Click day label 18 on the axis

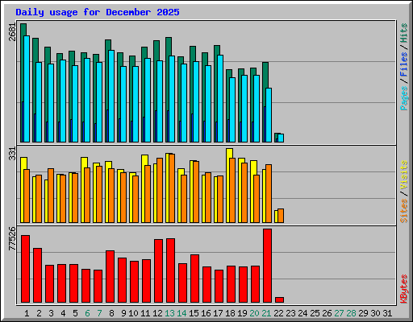tap(230, 313)
